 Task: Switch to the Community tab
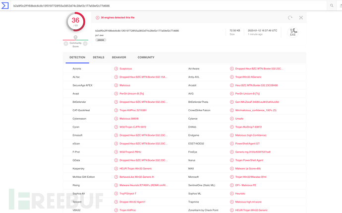click(x=146, y=58)
